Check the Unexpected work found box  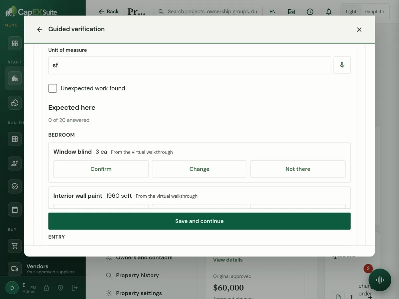pos(53,88)
